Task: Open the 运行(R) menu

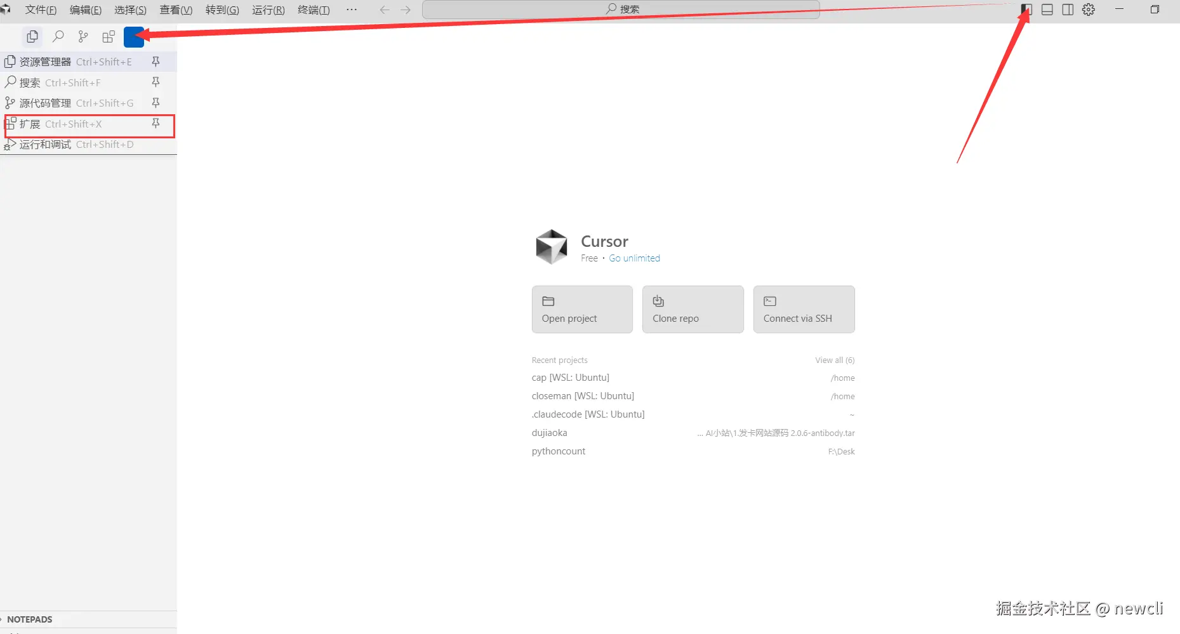Action: click(268, 10)
